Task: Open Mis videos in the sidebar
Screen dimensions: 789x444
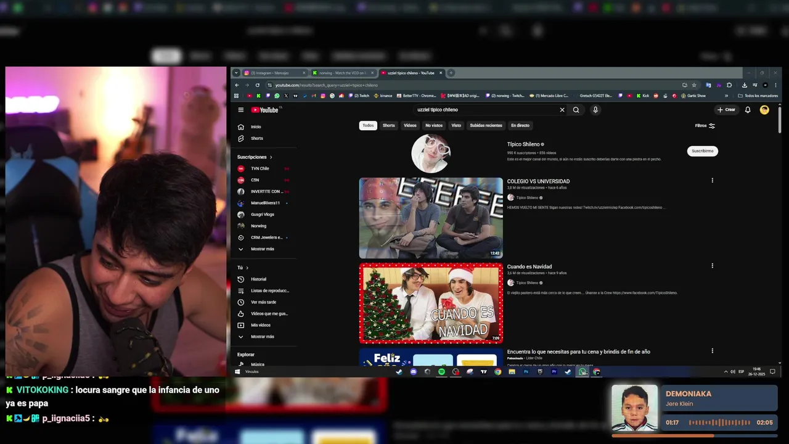Action: [264, 325]
